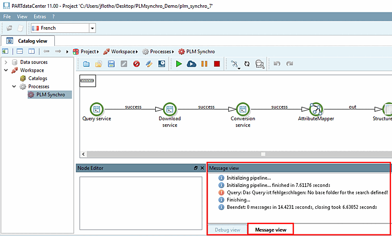Click inside the Node Editor field
This screenshot has height=236, width=392.
(x=141, y=203)
